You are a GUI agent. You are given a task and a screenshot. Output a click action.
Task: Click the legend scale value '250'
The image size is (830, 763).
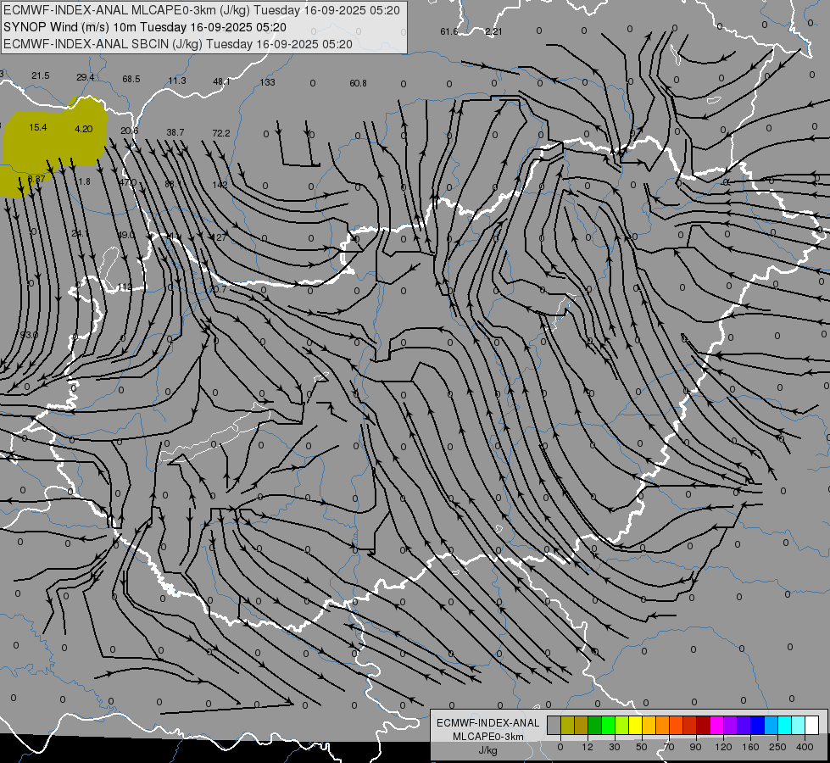click(777, 747)
